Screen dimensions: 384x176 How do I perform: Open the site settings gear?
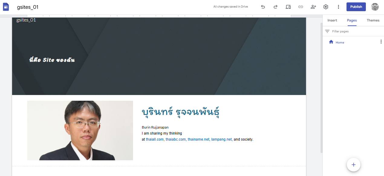[x=326, y=7]
